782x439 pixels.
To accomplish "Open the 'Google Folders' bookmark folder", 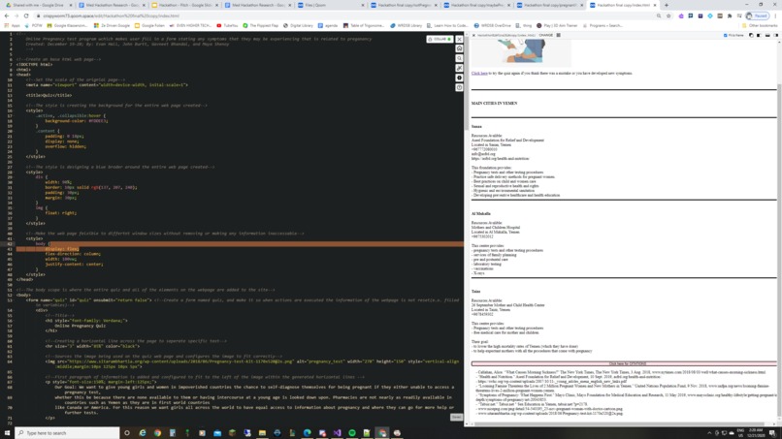I will [x=149, y=25].
